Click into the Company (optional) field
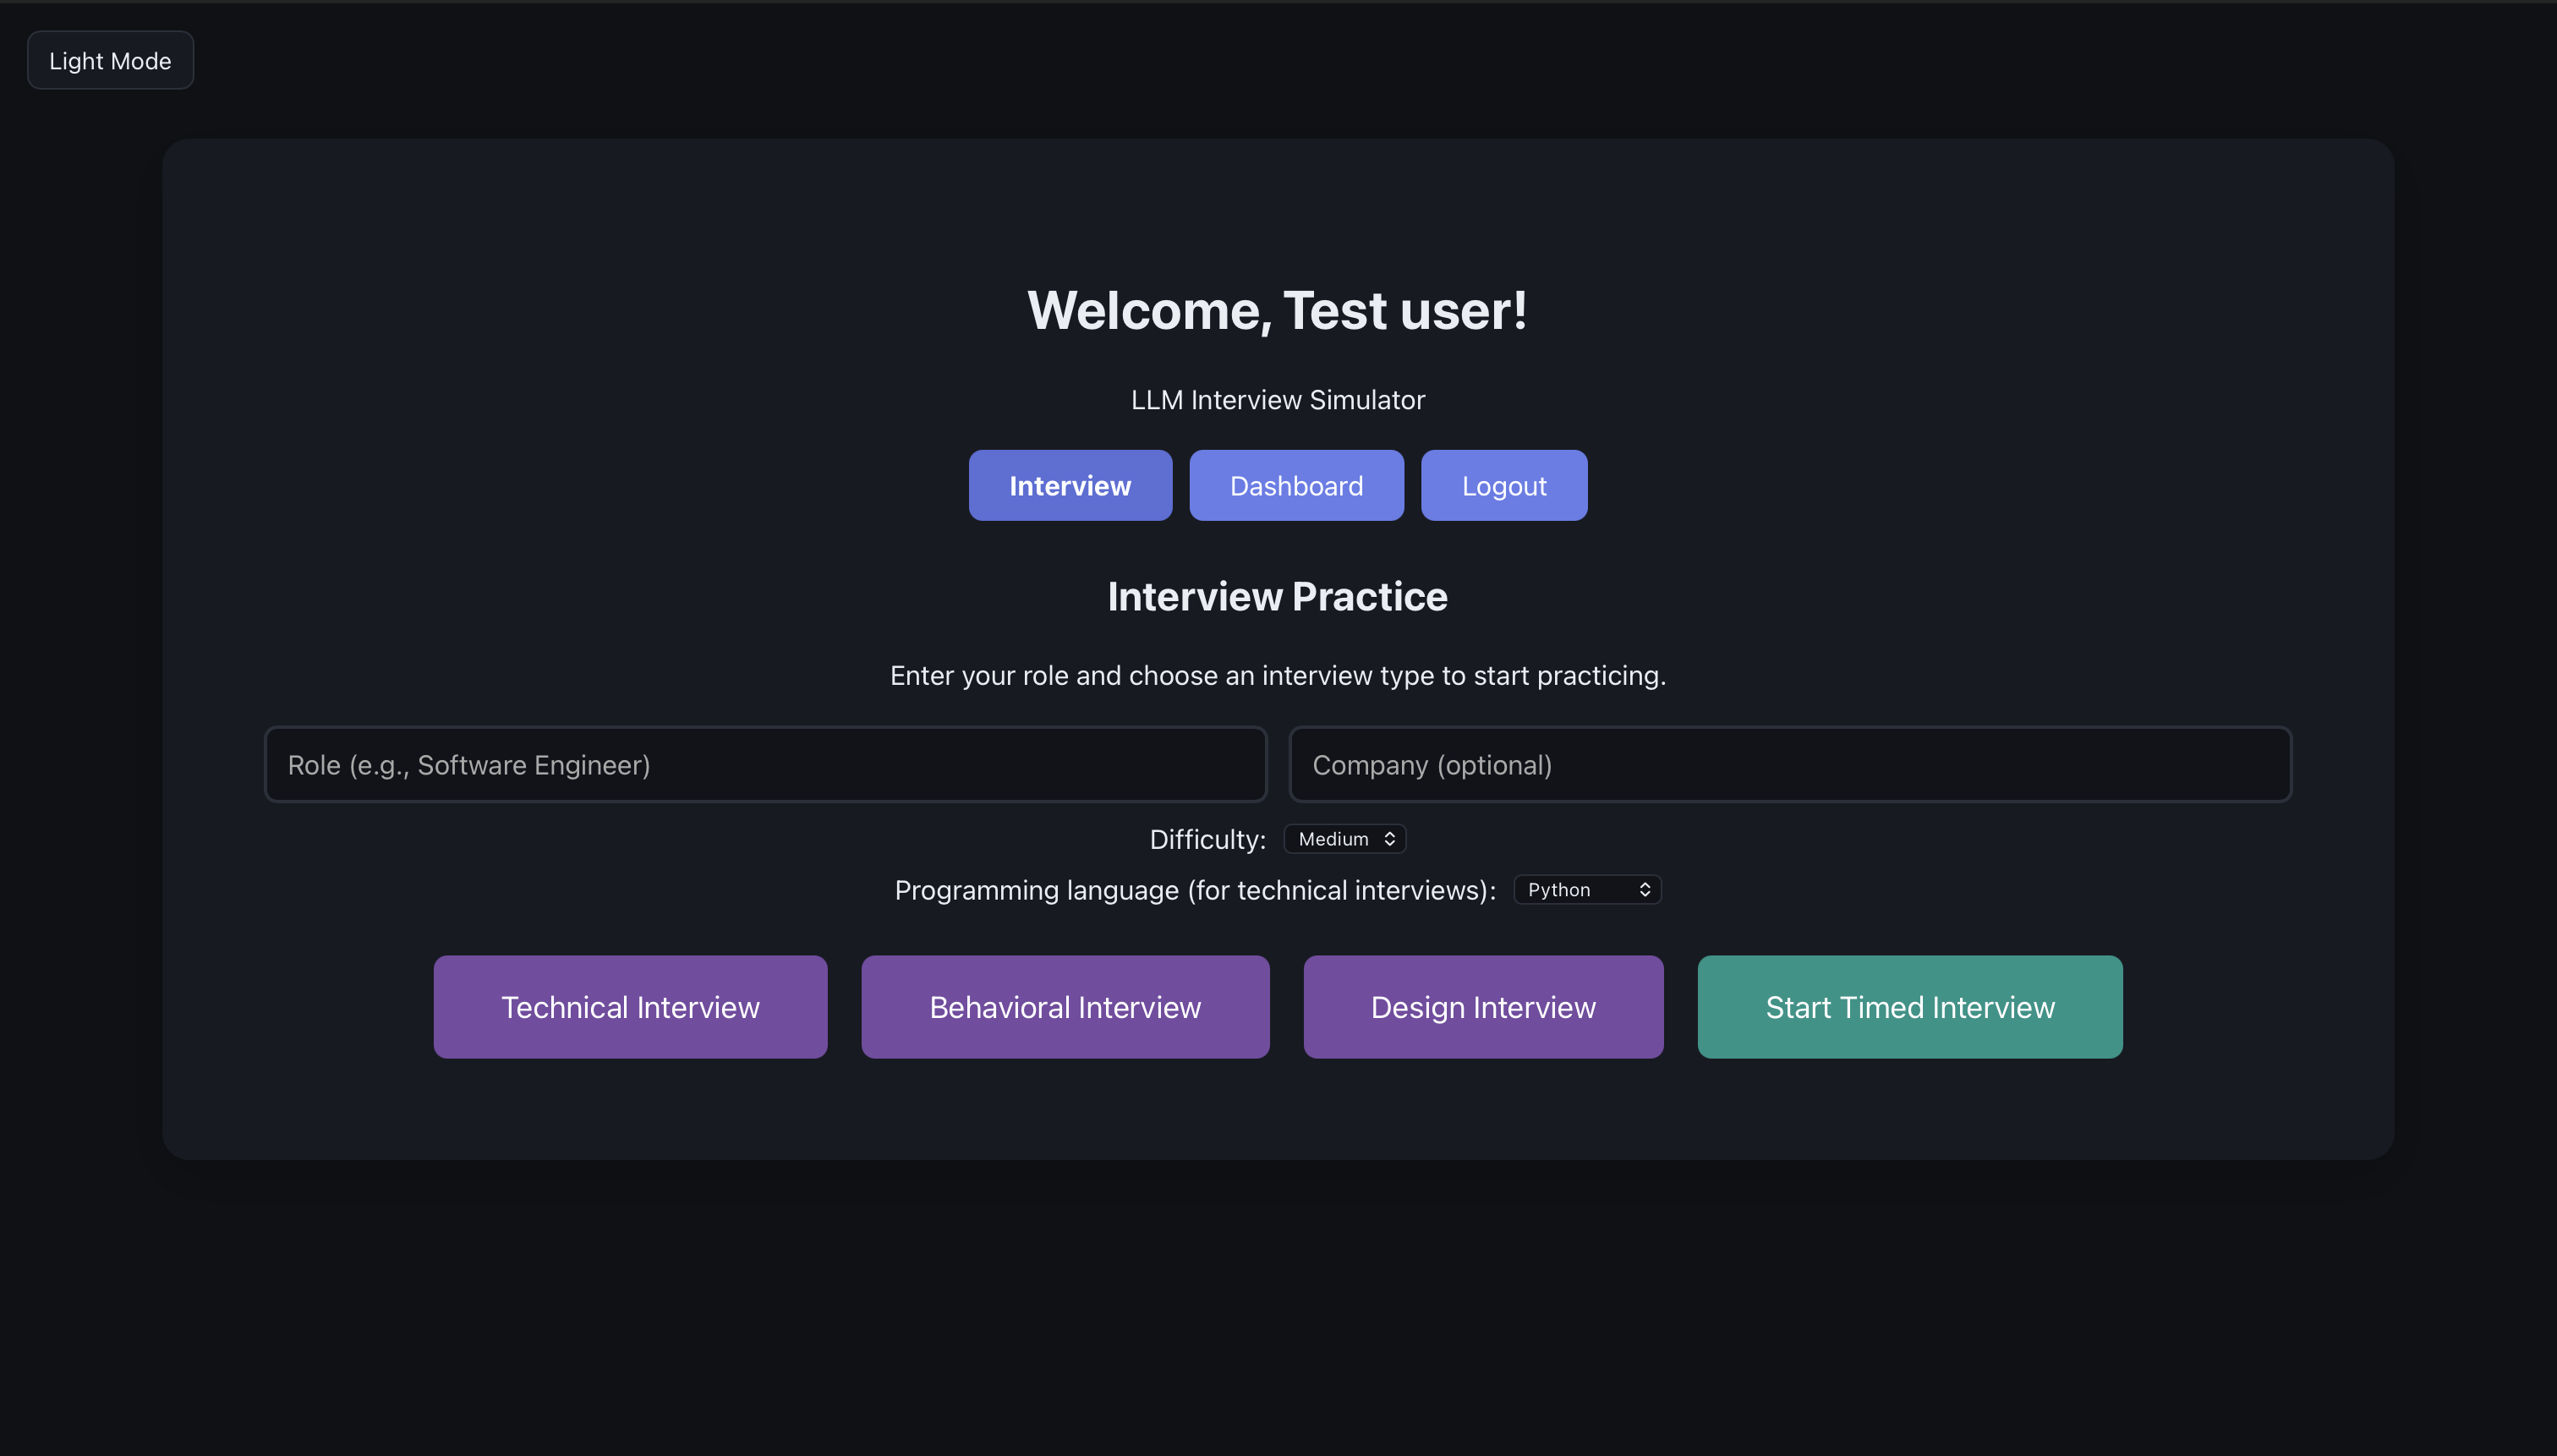 click(x=1789, y=765)
